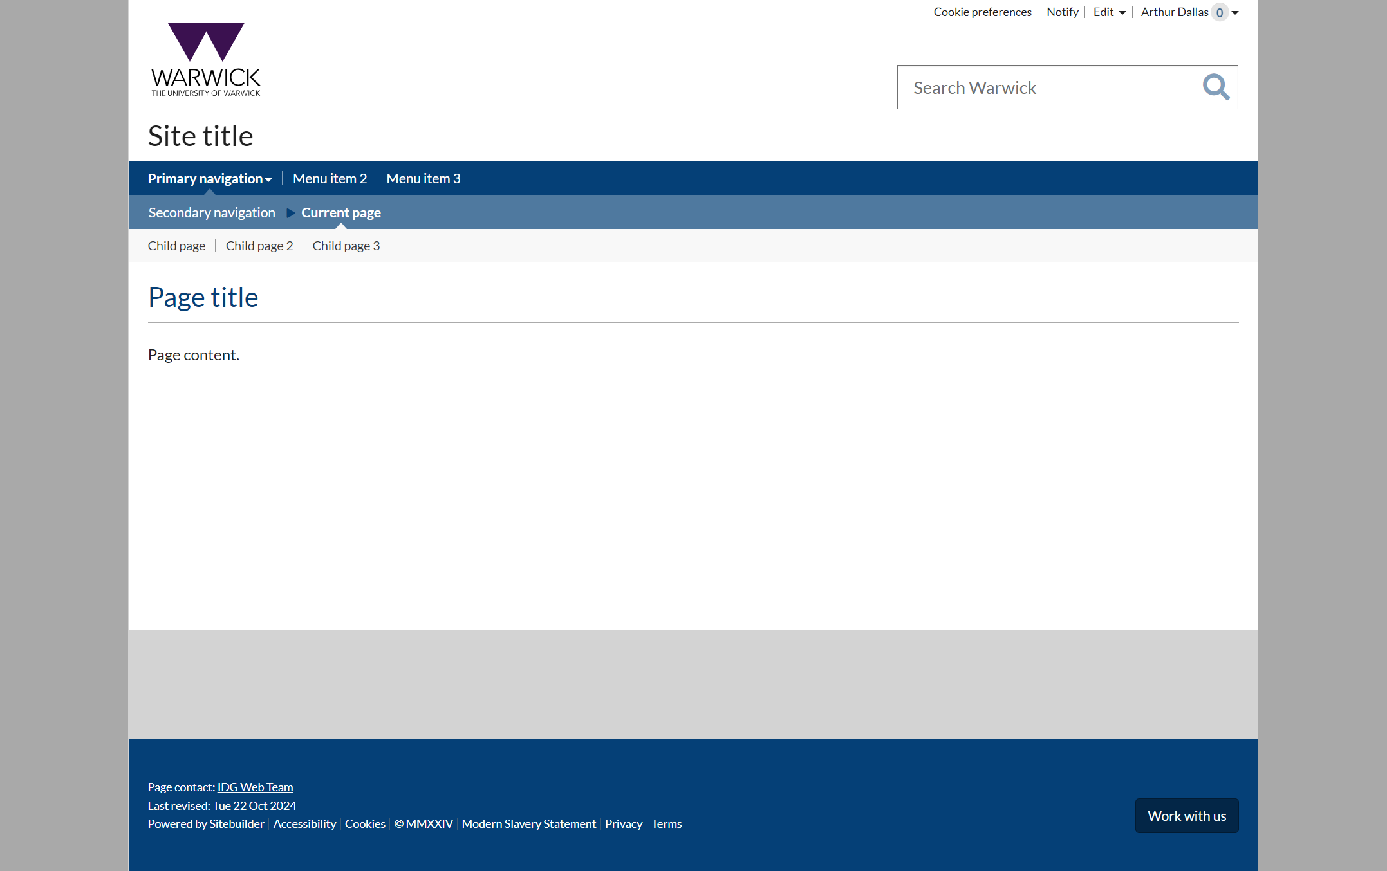Click the Warwick university logo

click(x=205, y=60)
